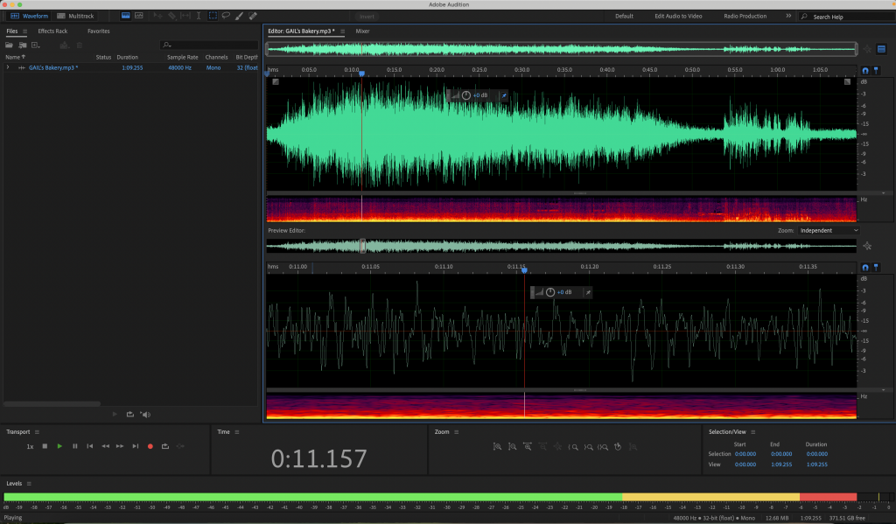Choose the Marquee Selection tool
The image size is (896, 524).
point(213,16)
